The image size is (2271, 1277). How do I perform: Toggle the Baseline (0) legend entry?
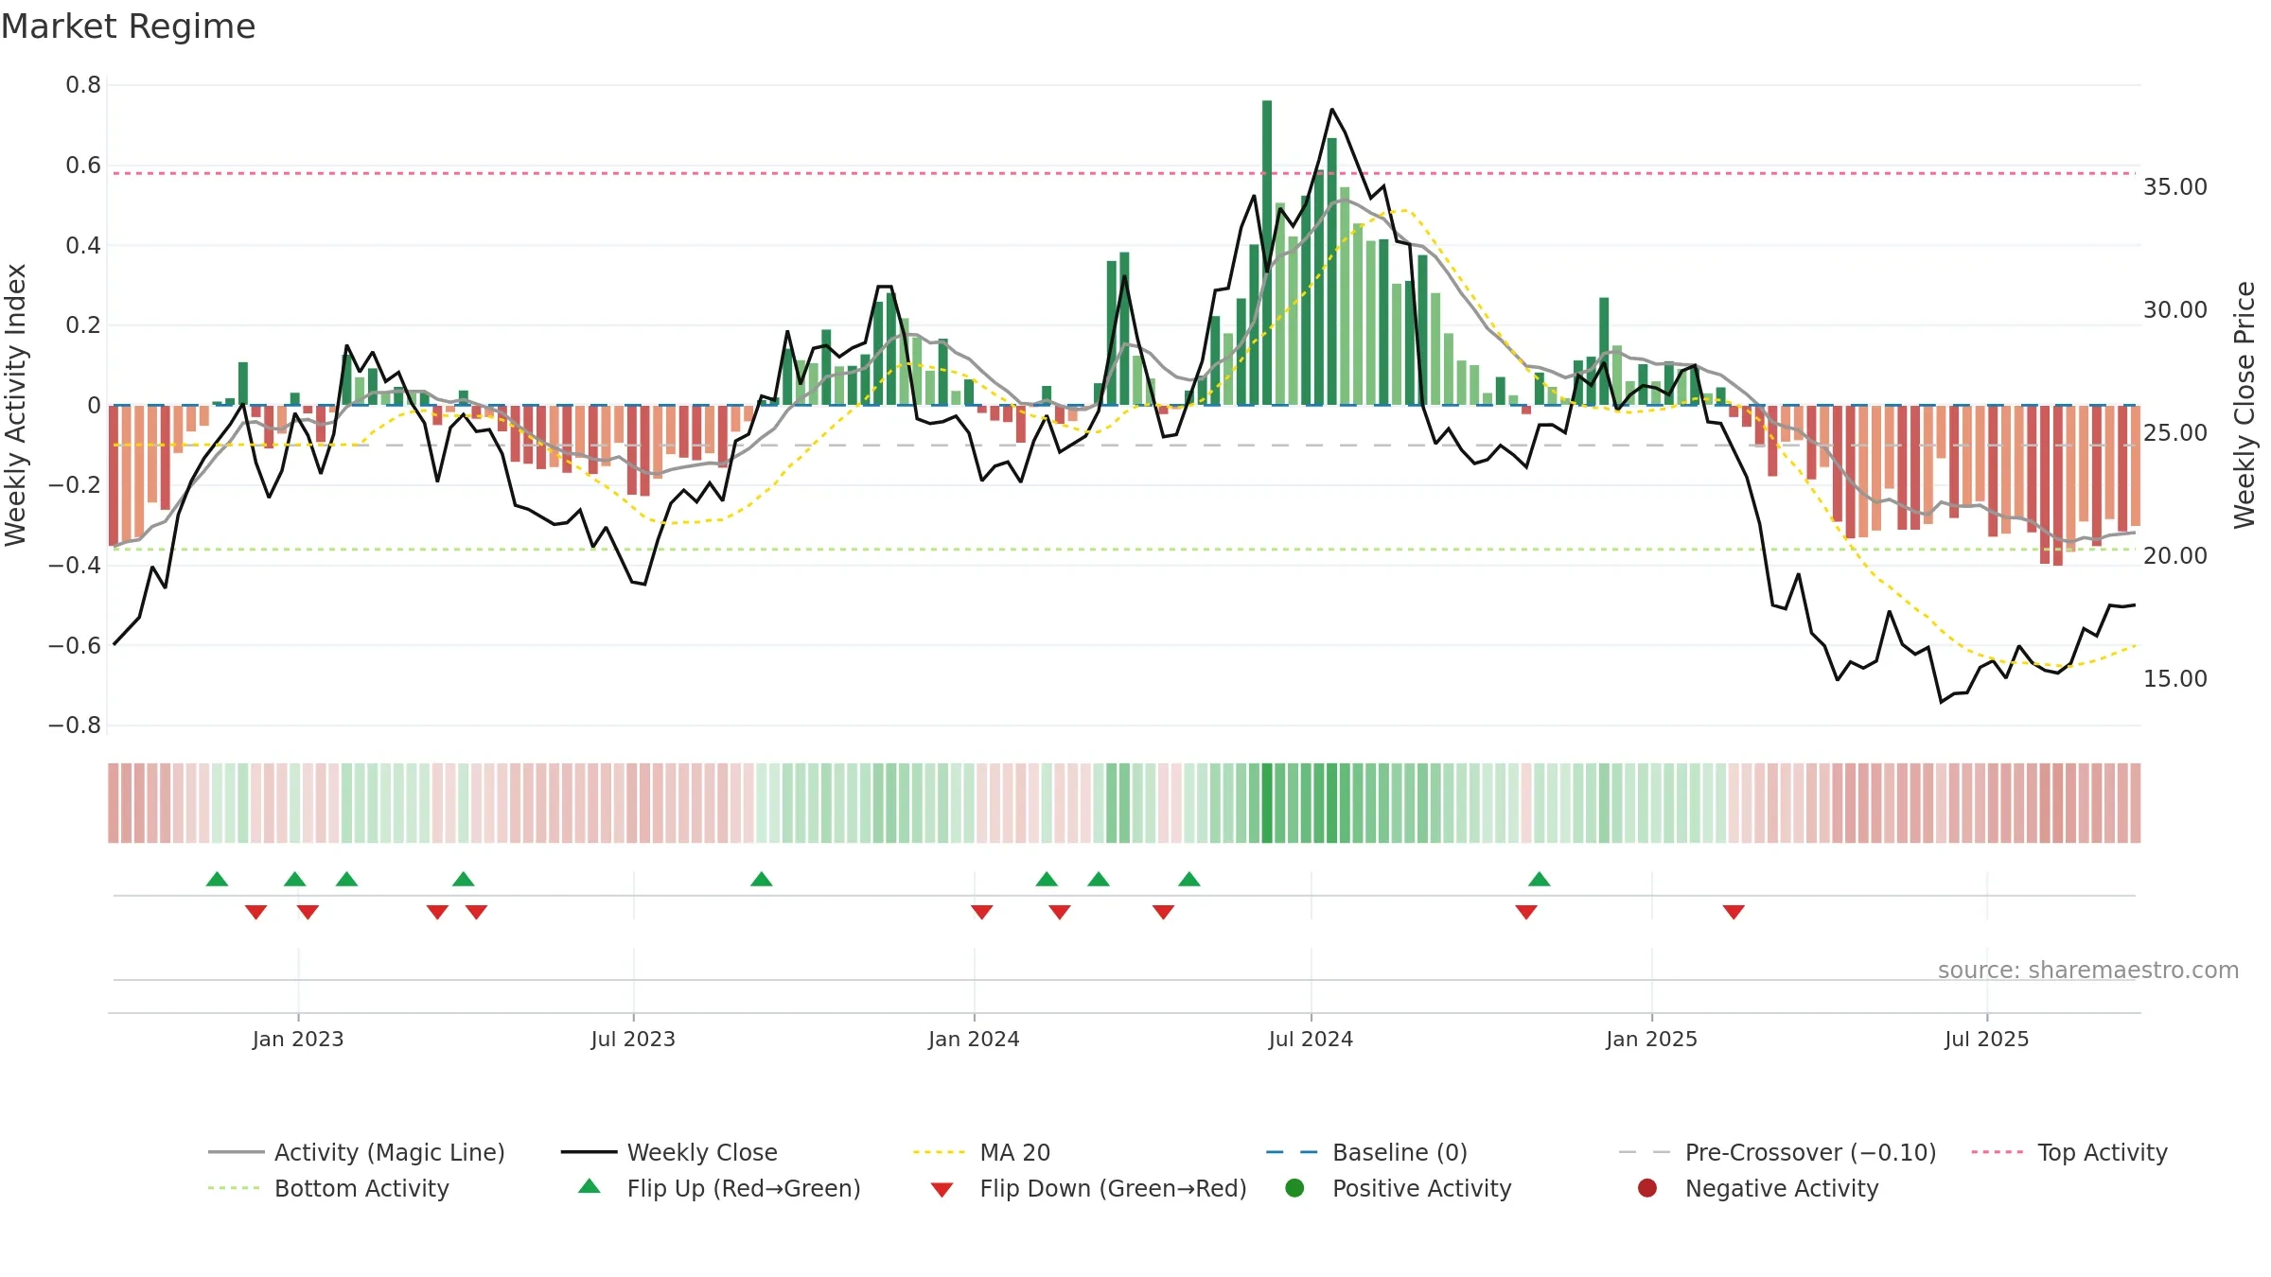click(x=1366, y=1152)
